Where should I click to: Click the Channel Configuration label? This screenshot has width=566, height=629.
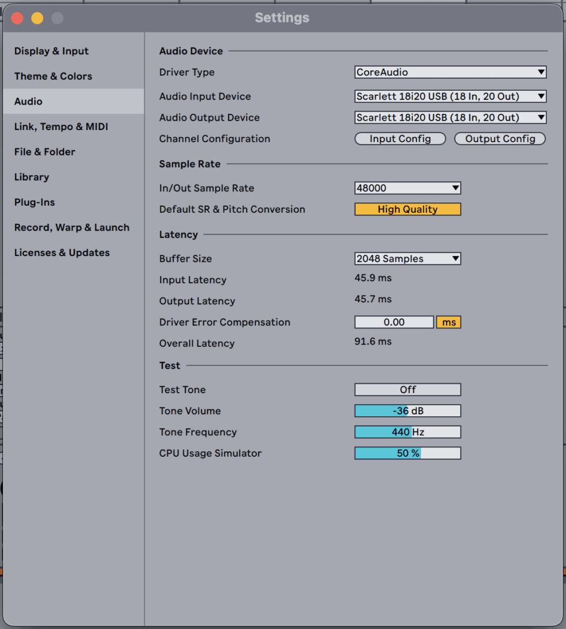(x=214, y=139)
